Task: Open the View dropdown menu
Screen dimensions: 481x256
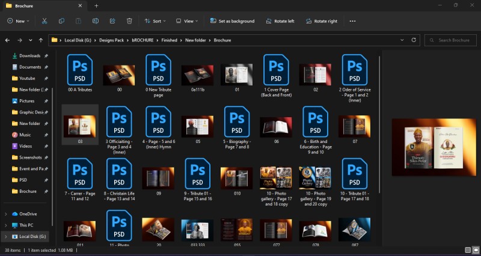Action: click(187, 21)
